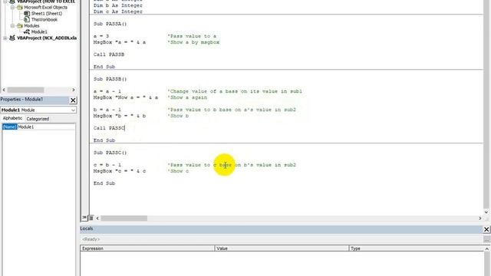Click the 'Sub PASSC()' code line
Viewport: 491px width, 276px height.
110,153
